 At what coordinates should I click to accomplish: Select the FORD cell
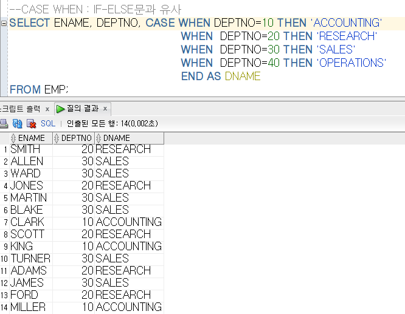31,295
